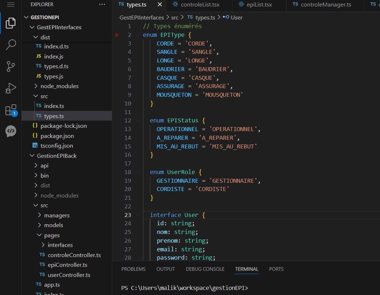The height and width of the screenshot is (295, 380).
Task: Click the EXPLORER panel title
Action: point(42,4)
